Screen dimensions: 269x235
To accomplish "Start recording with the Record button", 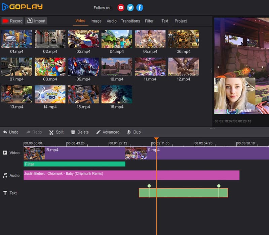I will tap(12, 20).
